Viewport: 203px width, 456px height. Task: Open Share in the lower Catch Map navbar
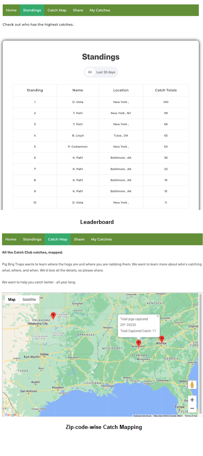79,239
